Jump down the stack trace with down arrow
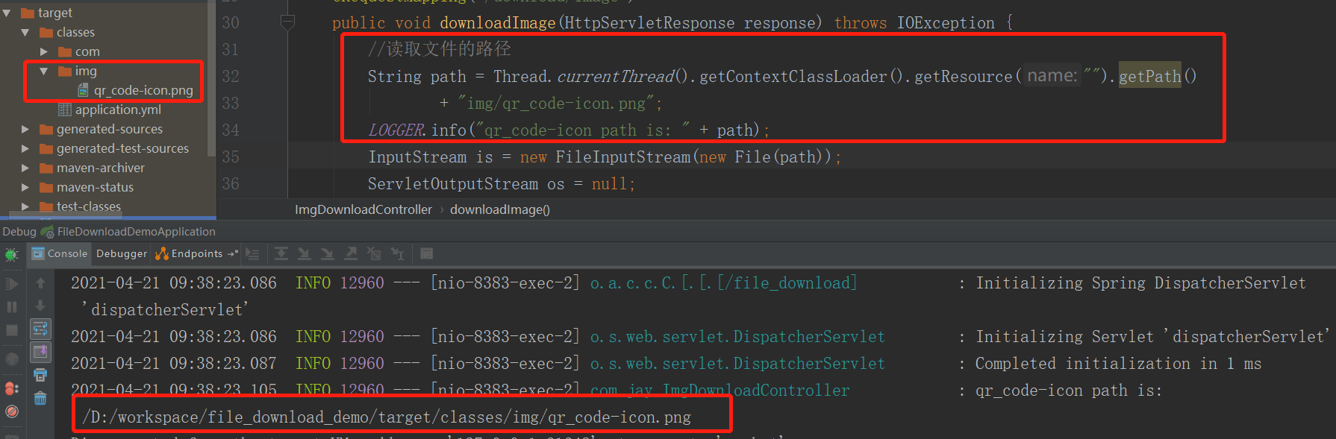Viewport: 1336px width, 439px height. click(40, 306)
